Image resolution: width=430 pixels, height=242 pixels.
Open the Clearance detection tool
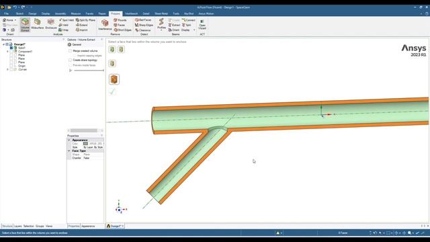pyautogui.click(x=143, y=30)
